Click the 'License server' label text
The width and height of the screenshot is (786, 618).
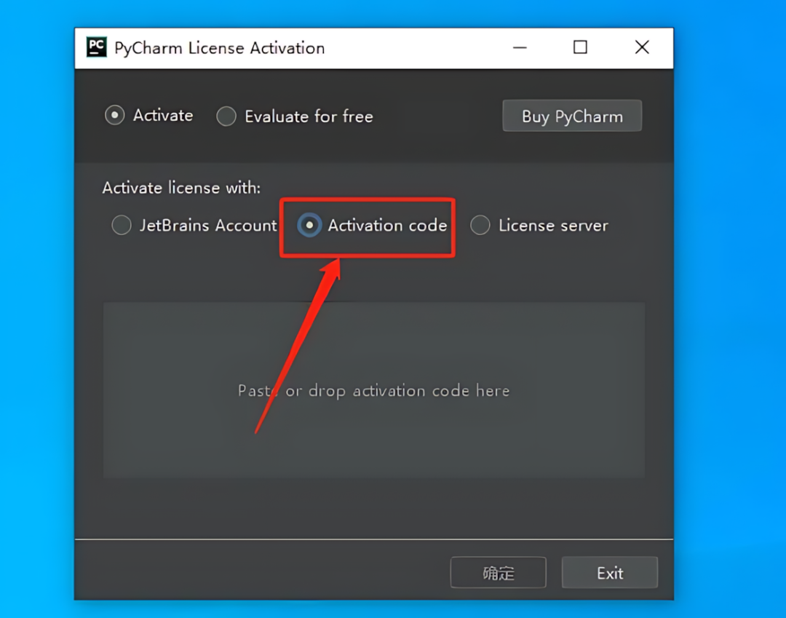(x=553, y=226)
